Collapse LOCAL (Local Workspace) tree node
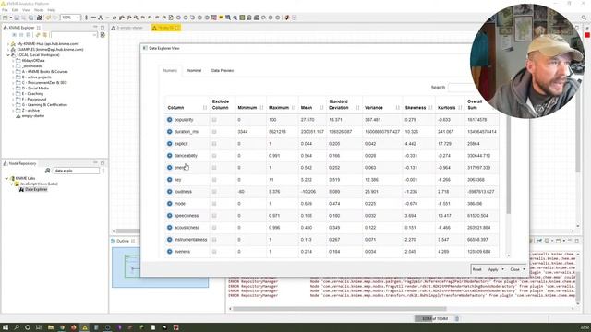 pos(8,55)
